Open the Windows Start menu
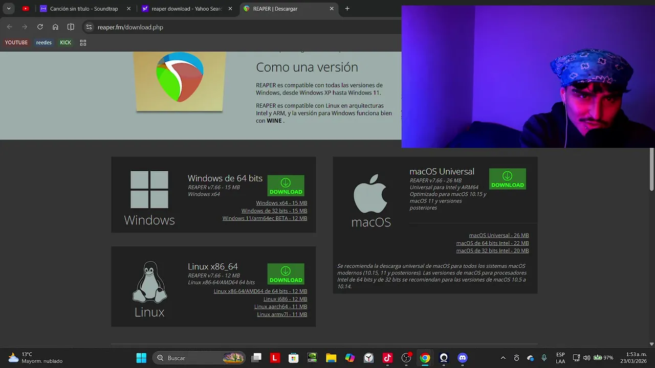 pyautogui.click(x=141, y=358)
